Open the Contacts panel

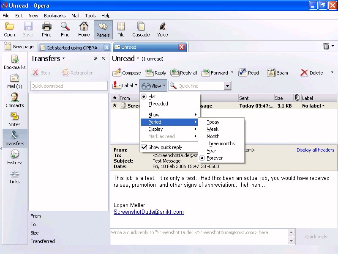pos(14,100)
